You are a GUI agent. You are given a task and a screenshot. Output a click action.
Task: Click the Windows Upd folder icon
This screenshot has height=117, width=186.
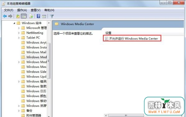coord(23,77)
